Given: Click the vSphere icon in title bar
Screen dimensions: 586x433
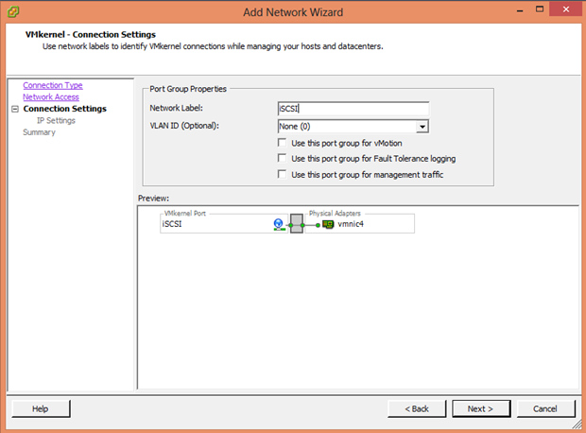Looking at the screenshot, I should pos(12,11).
